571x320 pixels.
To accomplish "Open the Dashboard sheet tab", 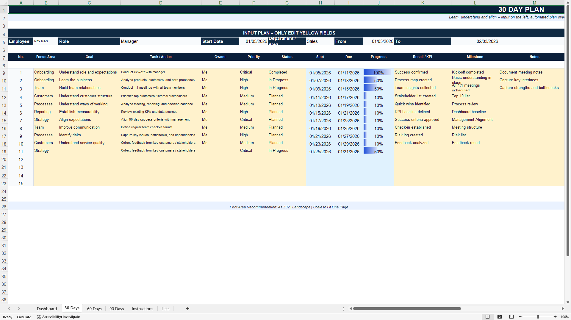I will coord(47,309).
